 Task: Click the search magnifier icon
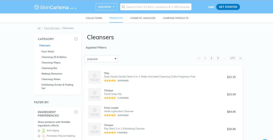(123, 7)
